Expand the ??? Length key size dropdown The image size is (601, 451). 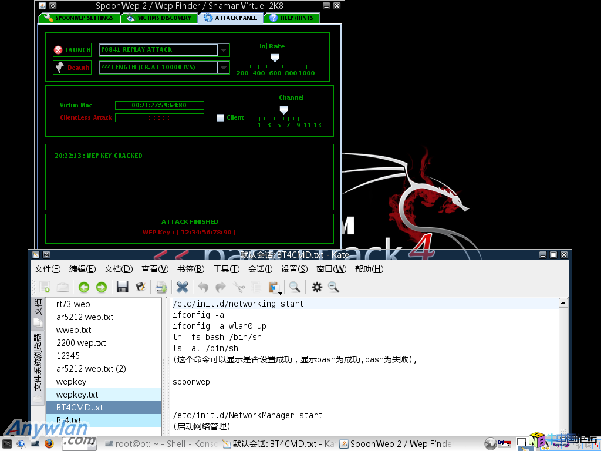(223, 68)
